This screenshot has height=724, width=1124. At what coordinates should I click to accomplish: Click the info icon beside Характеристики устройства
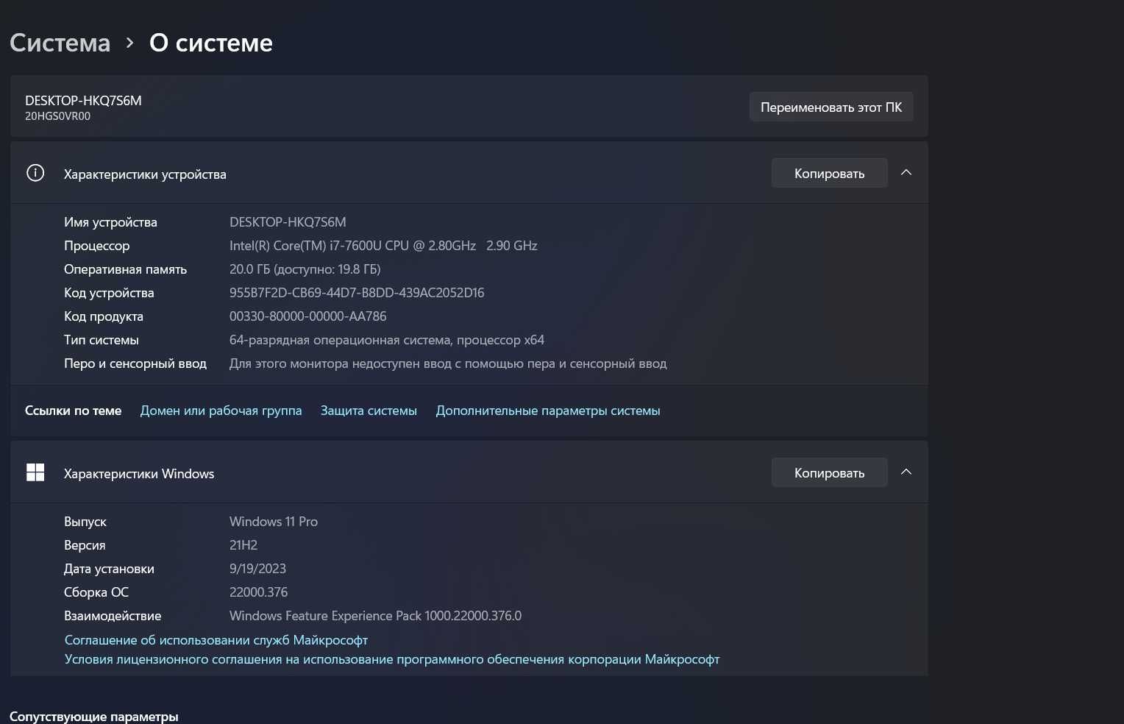[x=35, y=173]
